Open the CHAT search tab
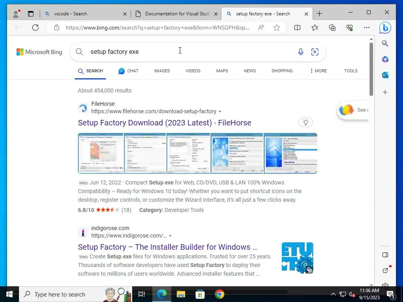403x302 pixels. (x=128, y=71)
